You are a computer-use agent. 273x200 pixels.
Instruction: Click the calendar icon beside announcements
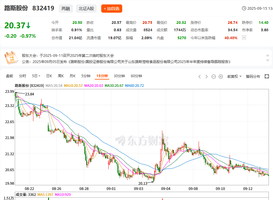(x=11, y=57)
